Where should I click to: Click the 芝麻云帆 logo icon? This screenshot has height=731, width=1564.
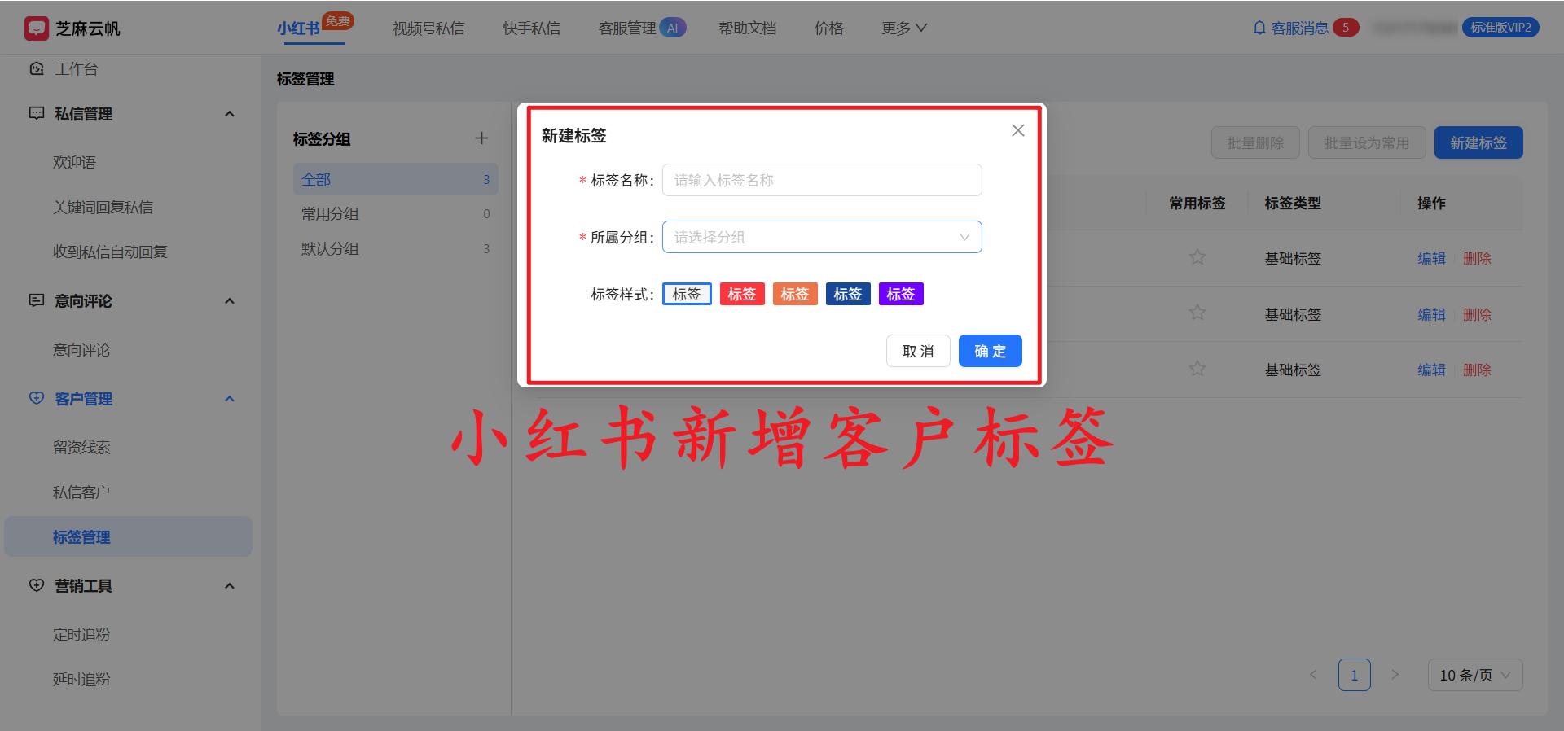(37, 28)
